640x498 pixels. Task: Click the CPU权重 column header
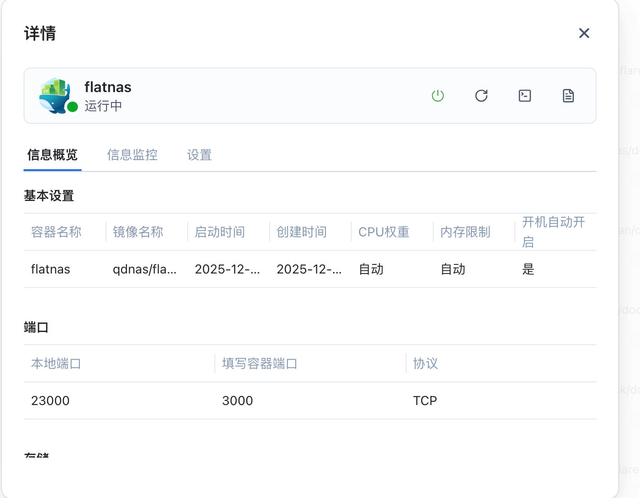pyautogui.click(x=383, y=232)
